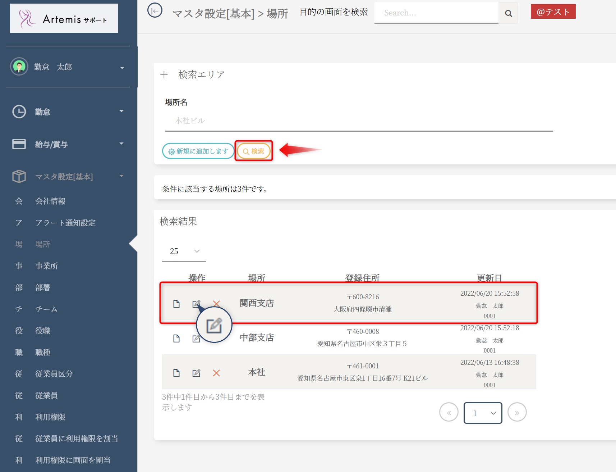Expand the 検索エリア plus toggle
The height and width of the screenshot is (472, 616).
coord(164,75)
